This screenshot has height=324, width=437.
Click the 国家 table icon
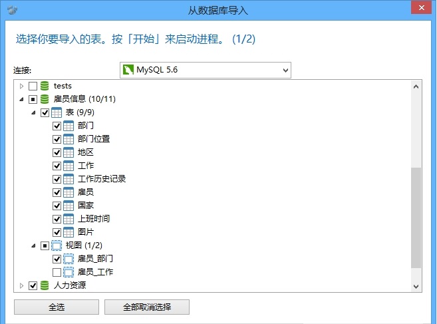69,206
